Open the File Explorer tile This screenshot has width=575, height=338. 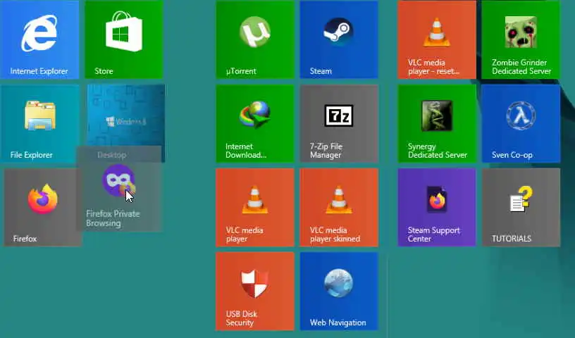39,123
